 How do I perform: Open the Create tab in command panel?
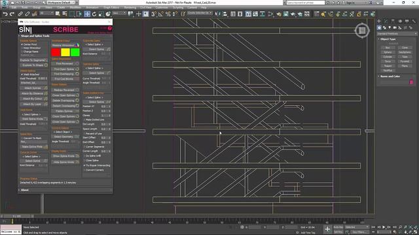(x=379, y=21)
